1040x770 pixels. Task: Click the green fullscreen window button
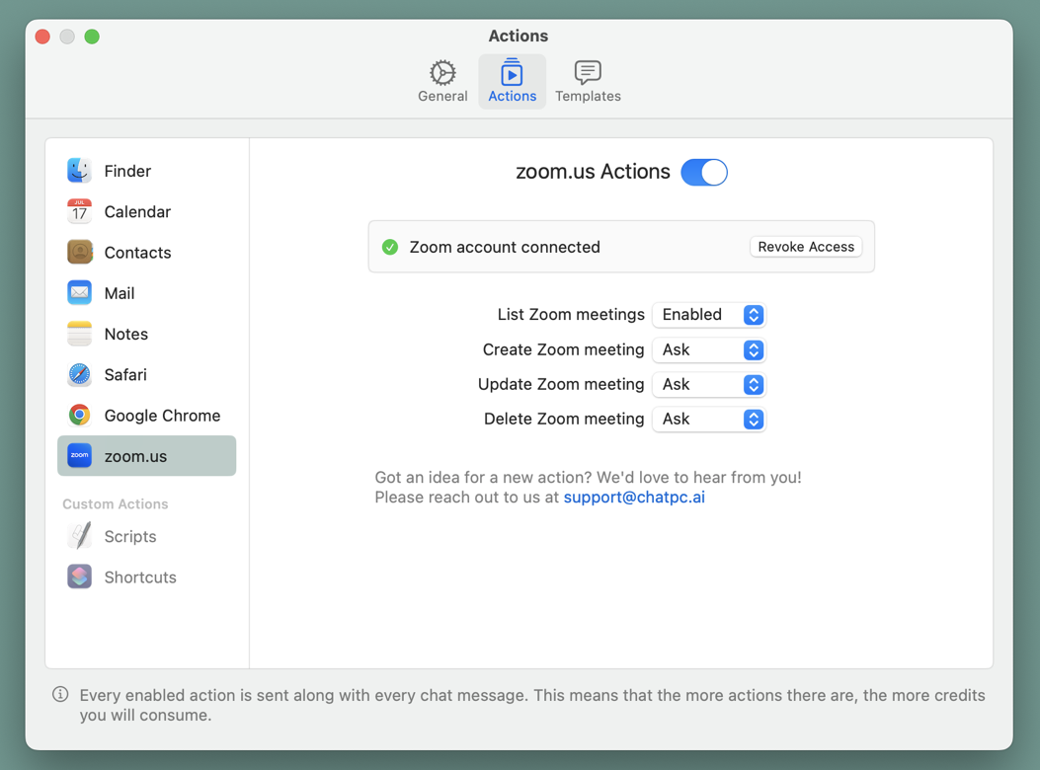tap(92, 37)
